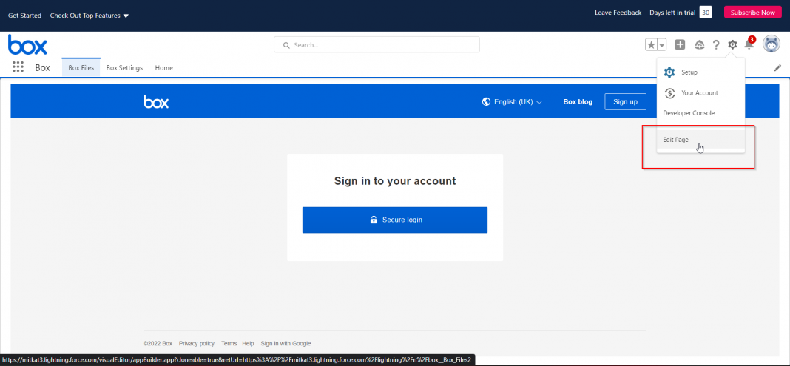This screenshot has height=366, width=790.
Task: Click the Sign up button
Action: [625, 101]
